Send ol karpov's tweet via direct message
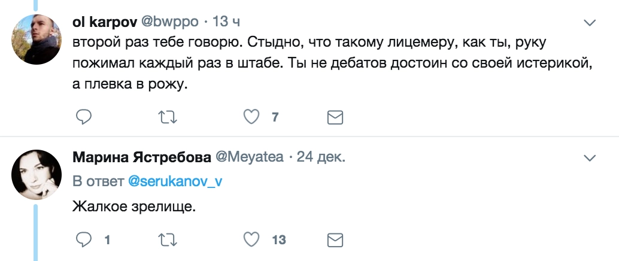The width and height of the screenshot is (619, 261). (335, 117)
